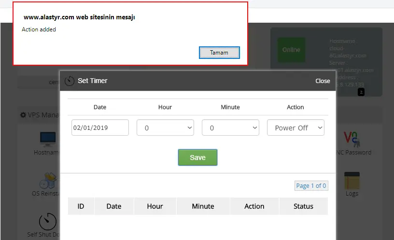The height and width of the screenshot is (240, 394).
Task: Click the 'Date' label above the date field
Action: [x=100, y=107]
